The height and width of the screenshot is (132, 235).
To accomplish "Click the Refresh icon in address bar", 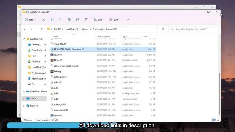I will 163,29.
